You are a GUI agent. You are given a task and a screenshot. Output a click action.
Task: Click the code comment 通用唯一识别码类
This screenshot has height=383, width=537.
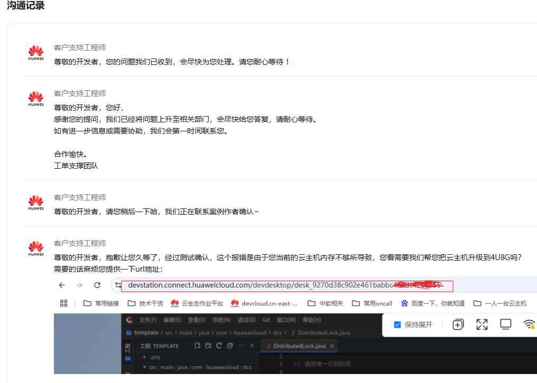click(327, 364)
